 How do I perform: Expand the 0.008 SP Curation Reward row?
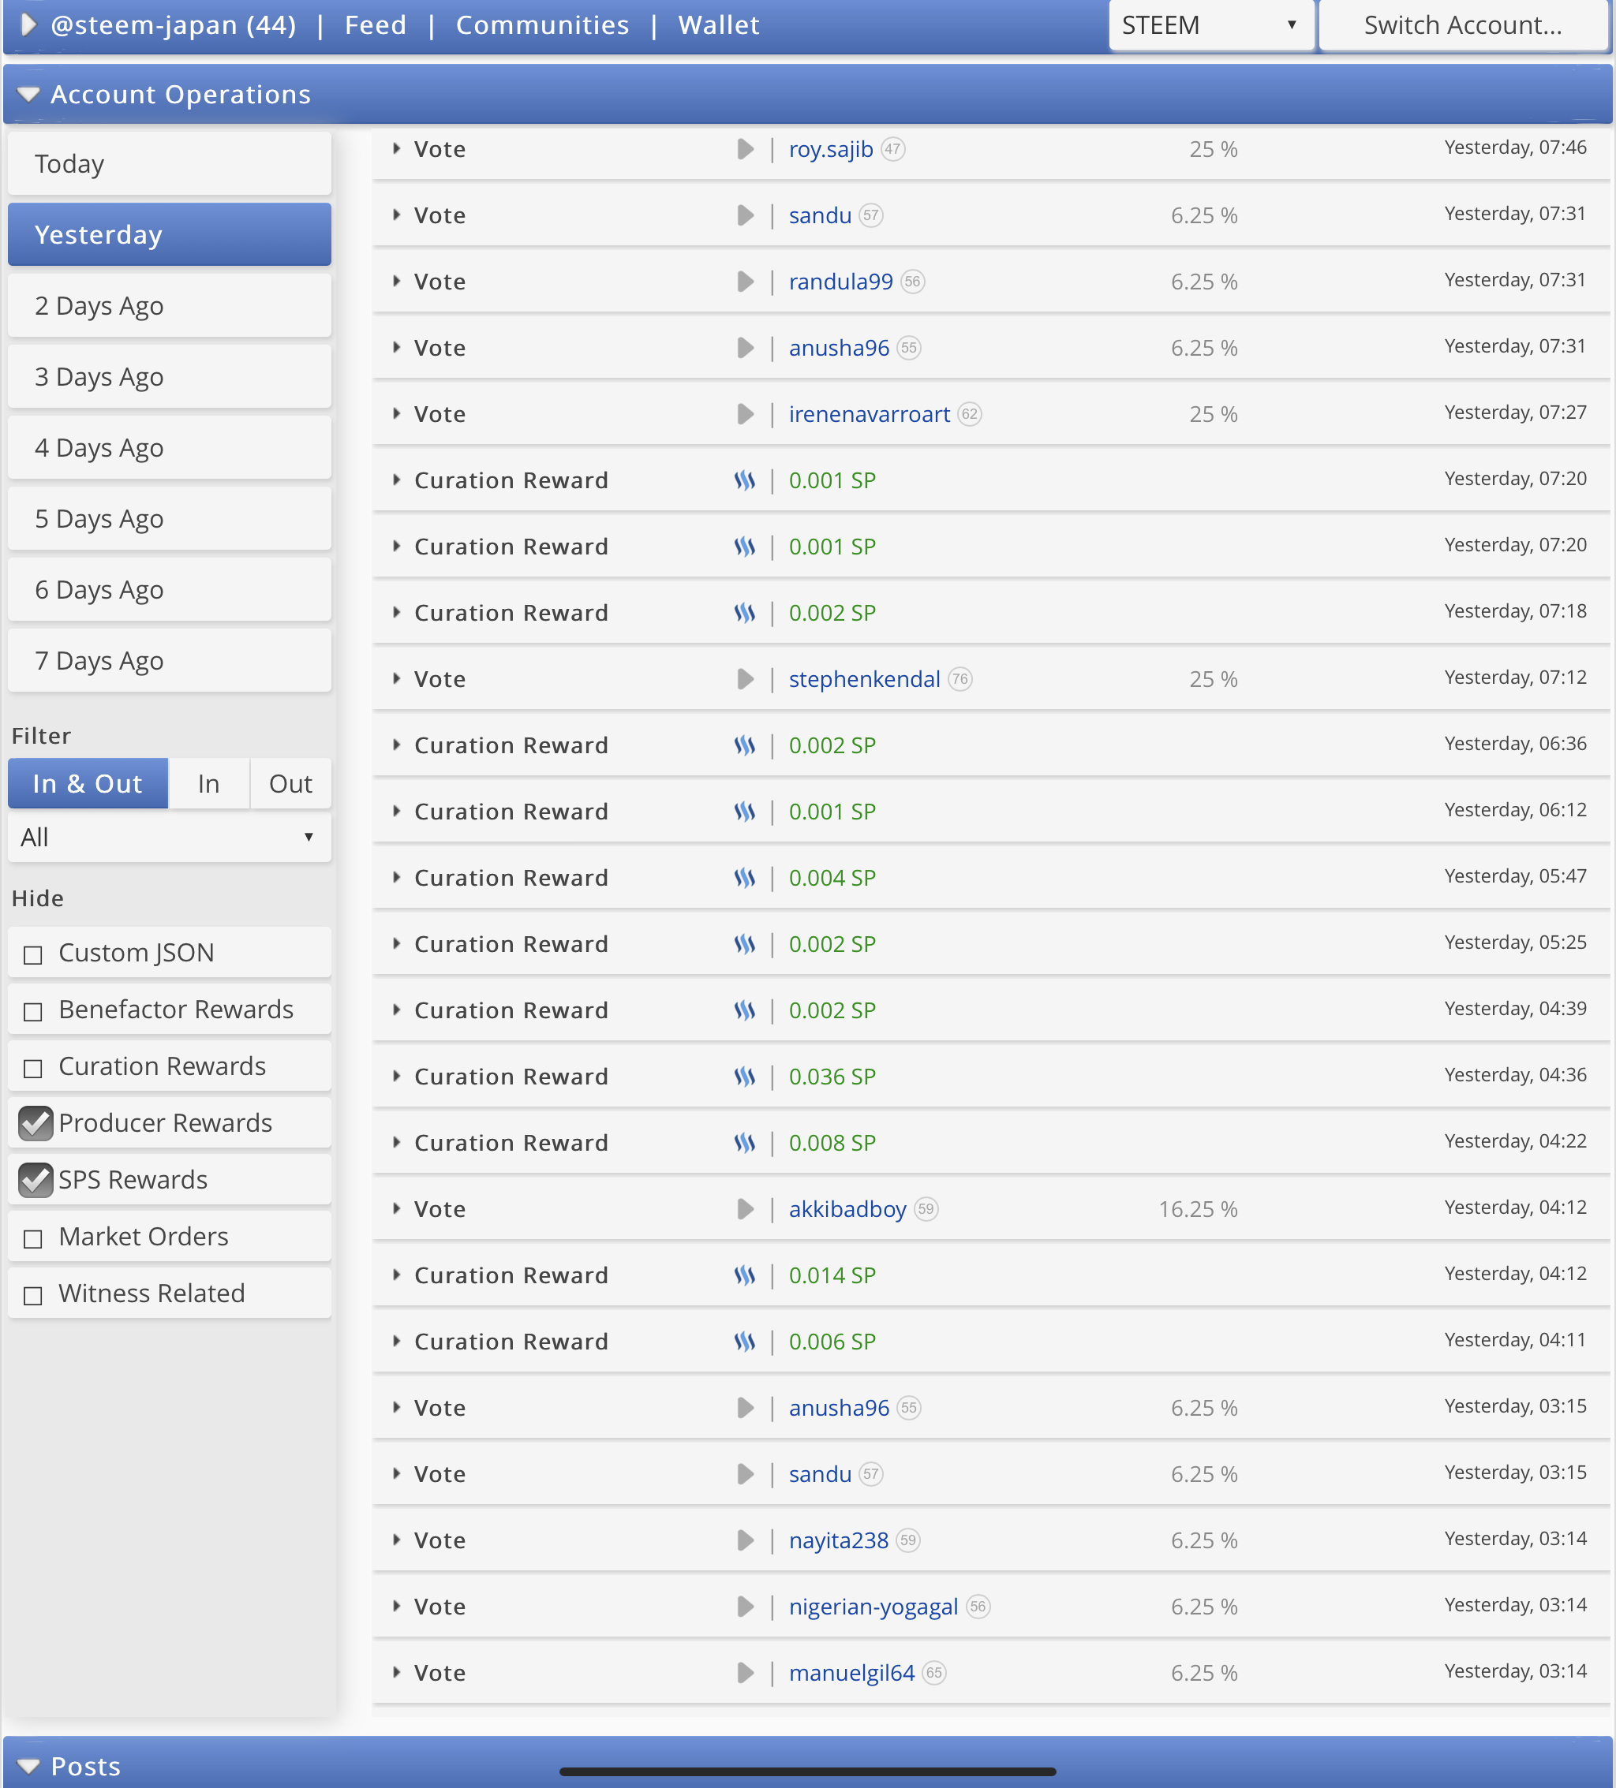[397, 1142]
